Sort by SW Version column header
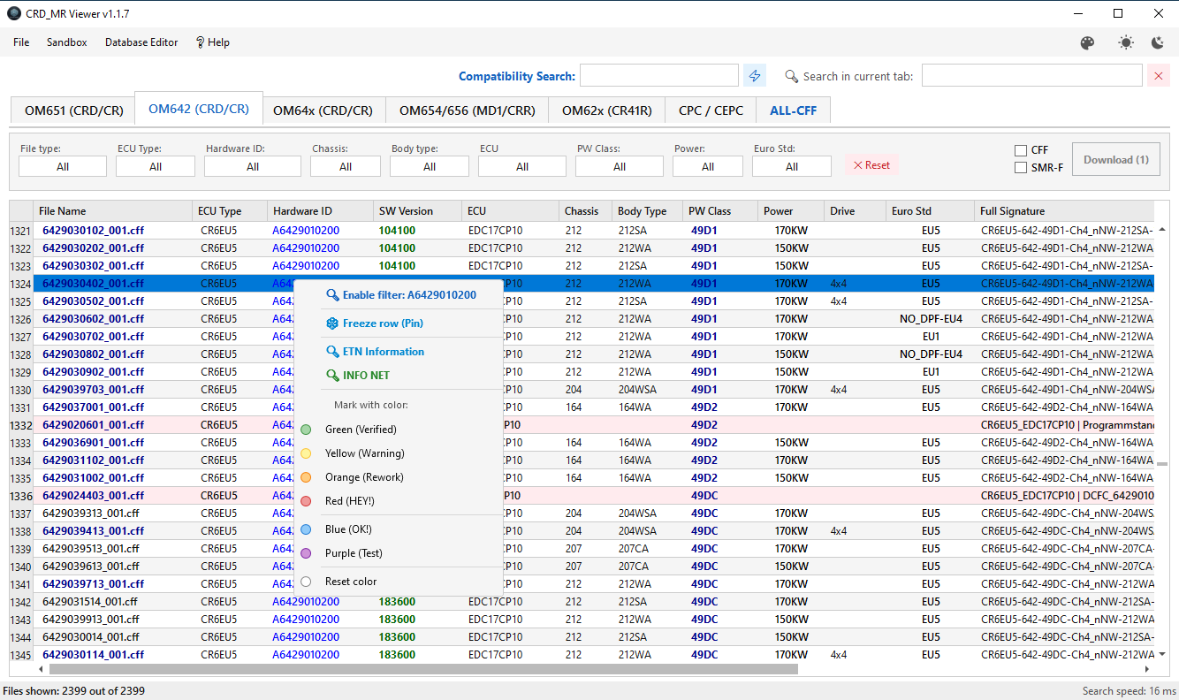Image resolution: width=1179 pixels, height=700 pixels. [x=417, y=211]
